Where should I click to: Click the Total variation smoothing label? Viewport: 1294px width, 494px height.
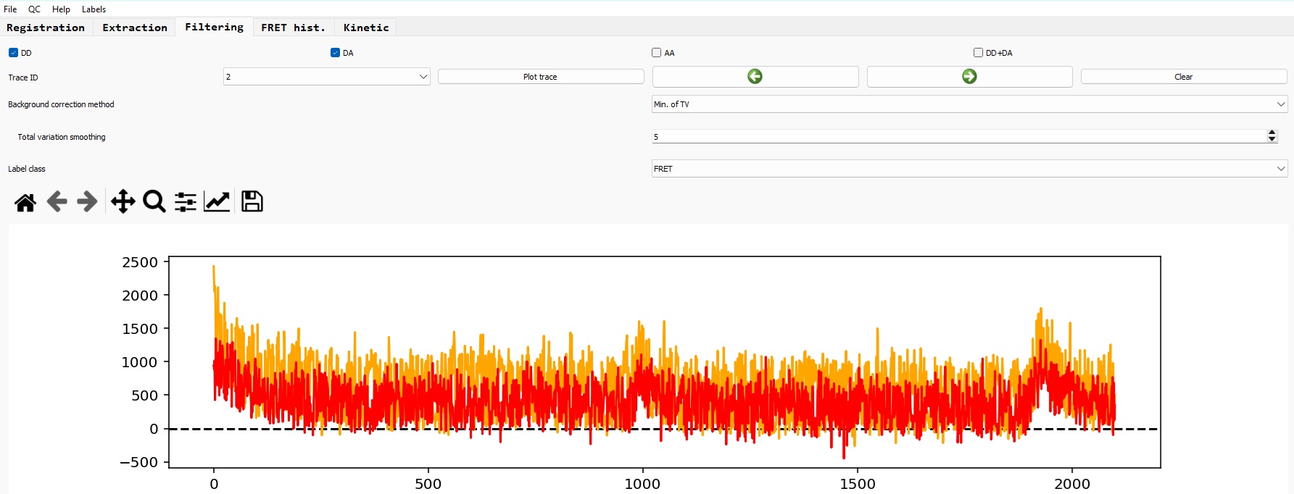point(62,137)
